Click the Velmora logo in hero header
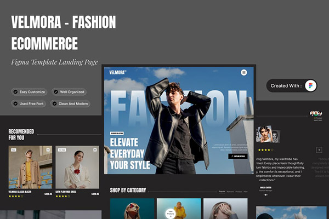 (118, 72)
